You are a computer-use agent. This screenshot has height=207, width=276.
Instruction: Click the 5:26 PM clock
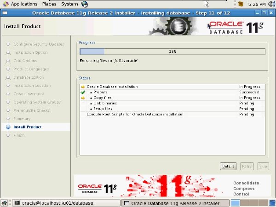[257, 4]
